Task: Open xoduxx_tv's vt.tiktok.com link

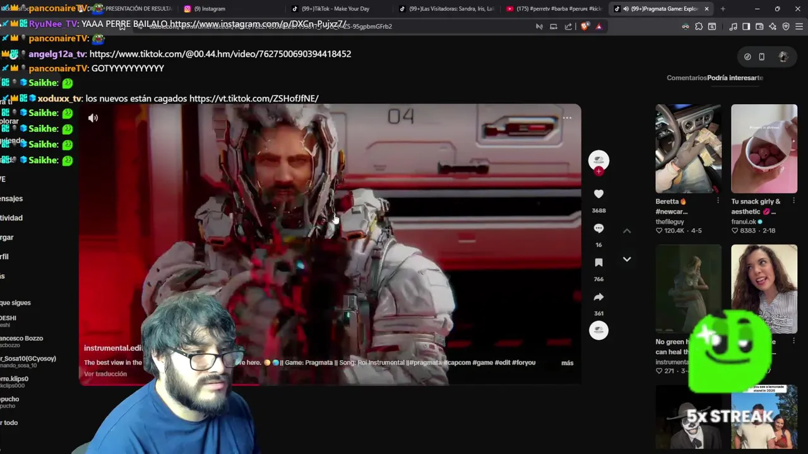Action: tap(254, 98)
